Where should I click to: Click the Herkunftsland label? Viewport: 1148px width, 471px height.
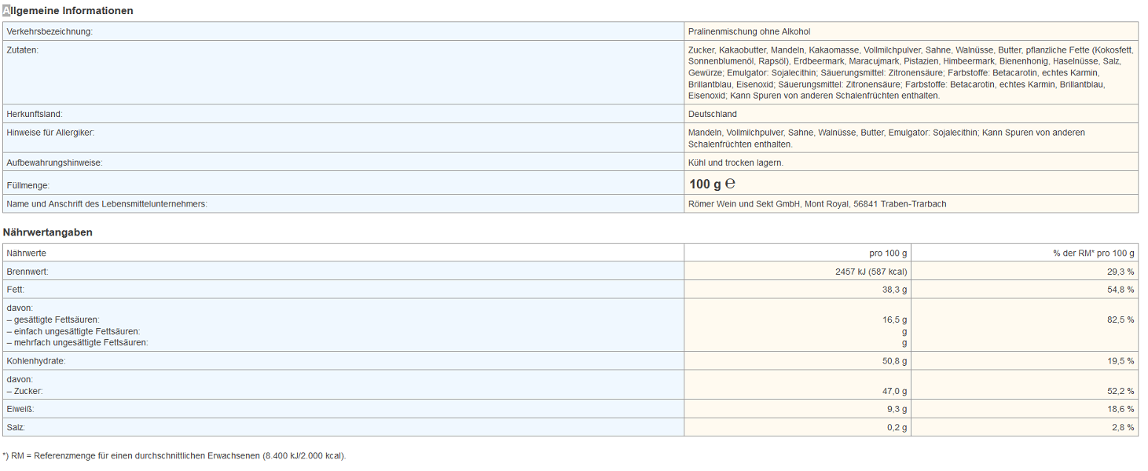tap(35, 114)
